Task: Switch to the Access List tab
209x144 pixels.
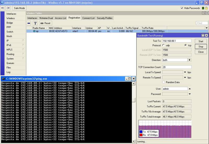Action: (x=60, y=18)
